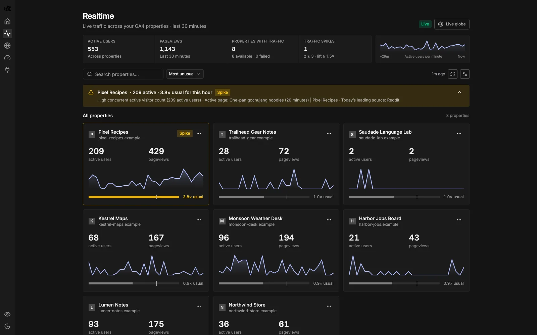Open the plug integrations icon in the sidebar
The height and width of the screenshot is (335, 537).
click(x=7, y=70)
